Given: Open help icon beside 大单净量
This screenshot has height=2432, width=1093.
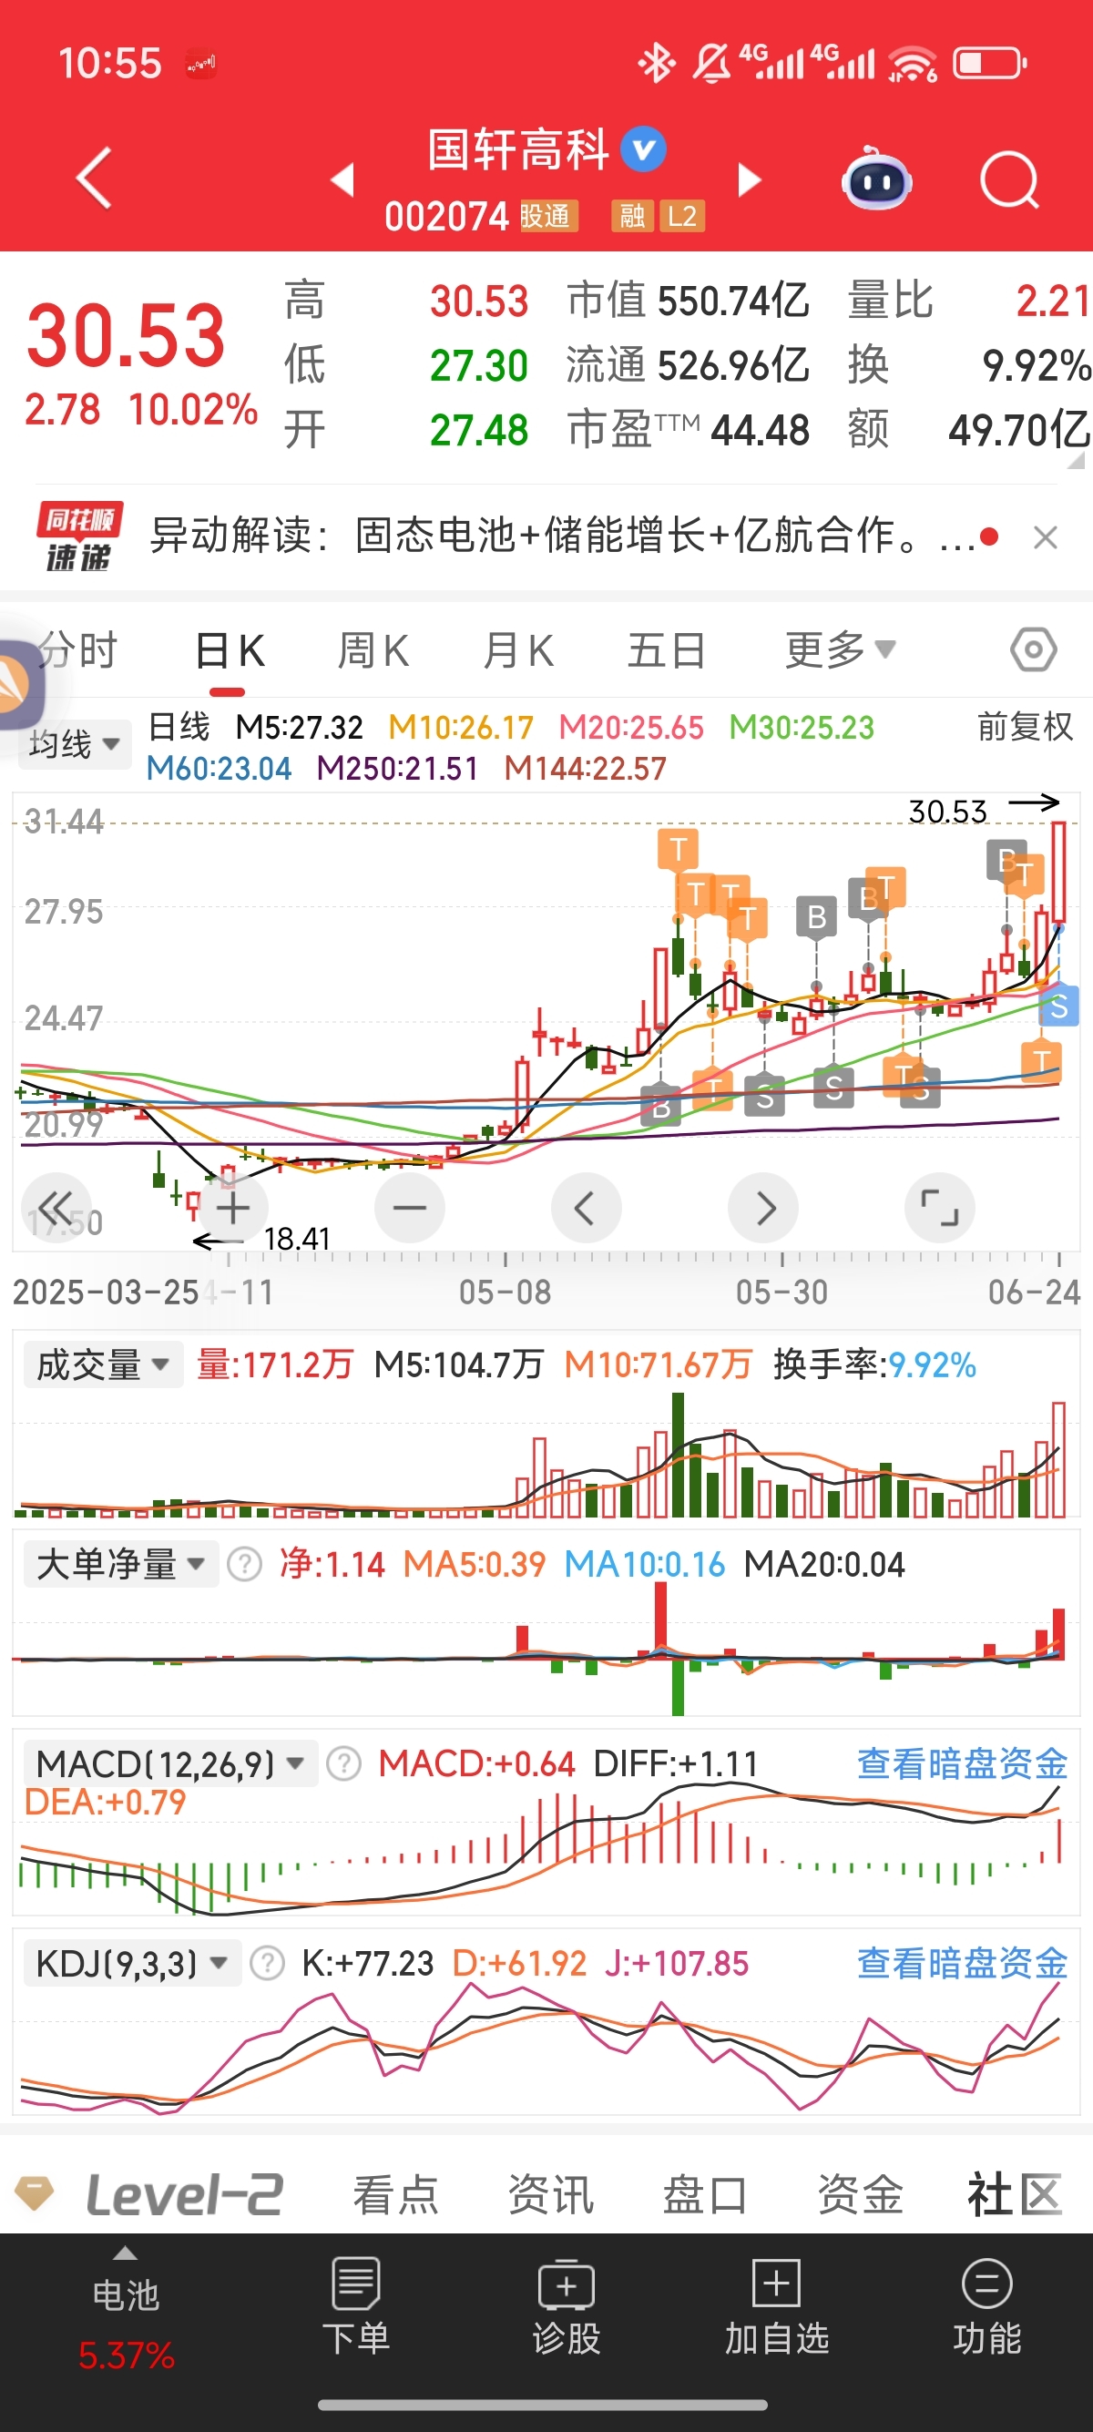Looking at the screenshot, I should pos(244,1564).
